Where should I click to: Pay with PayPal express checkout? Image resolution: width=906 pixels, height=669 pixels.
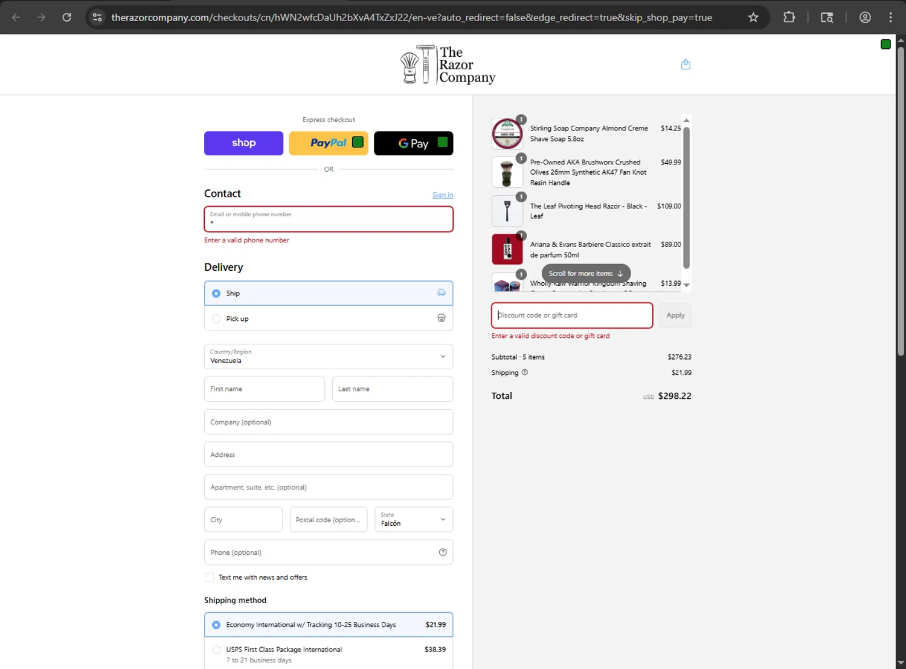pos(329,143)
